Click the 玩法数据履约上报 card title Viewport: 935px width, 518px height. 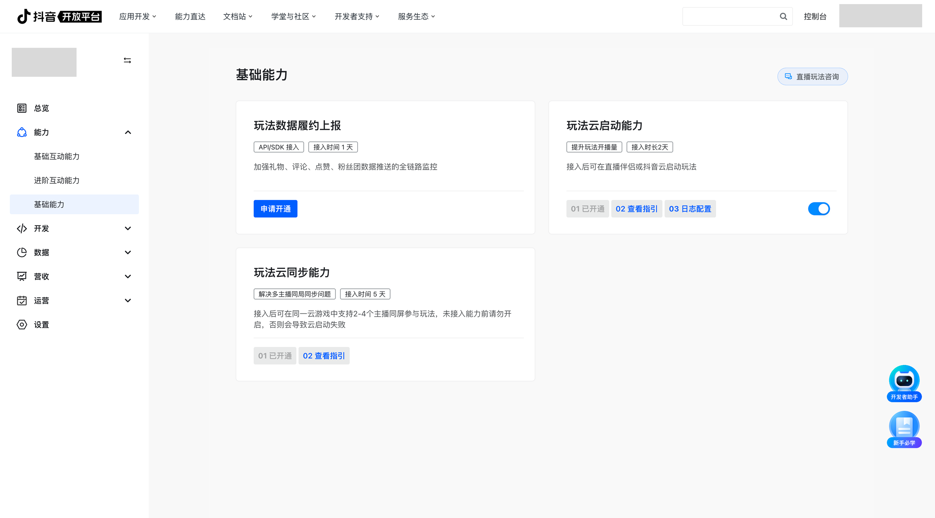(x=297, y=125)
